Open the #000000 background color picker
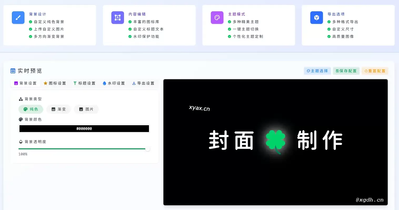This screenshot has width=399, height=210. (x=84, y=129)
